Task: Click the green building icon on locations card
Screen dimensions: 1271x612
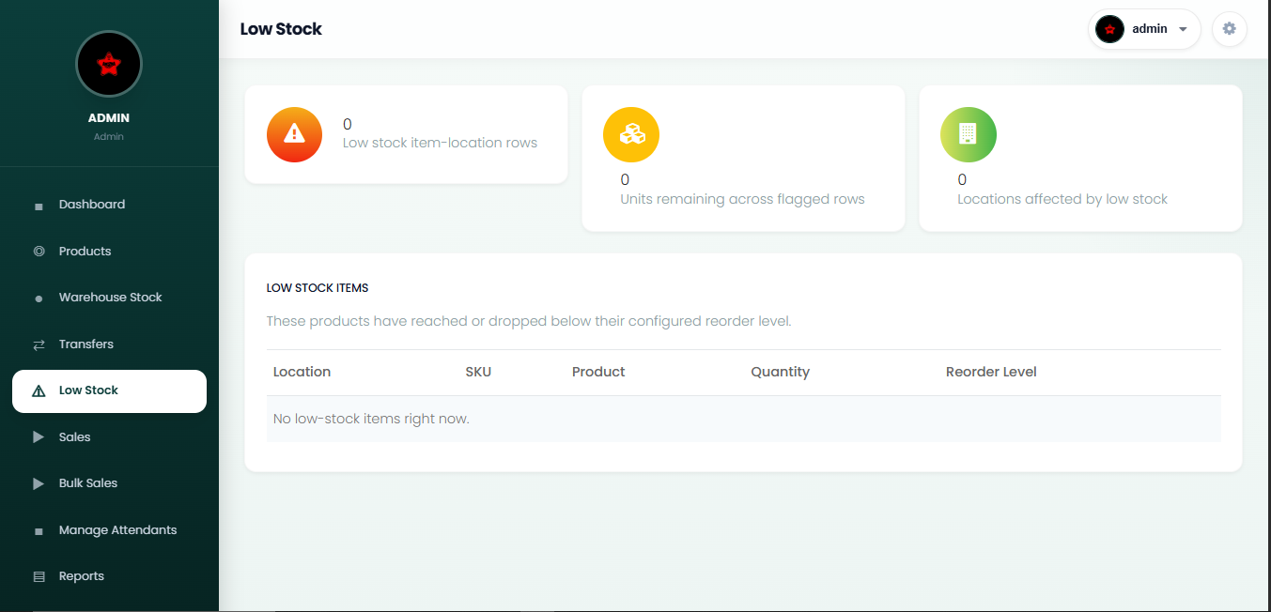Action: [969, 134]
